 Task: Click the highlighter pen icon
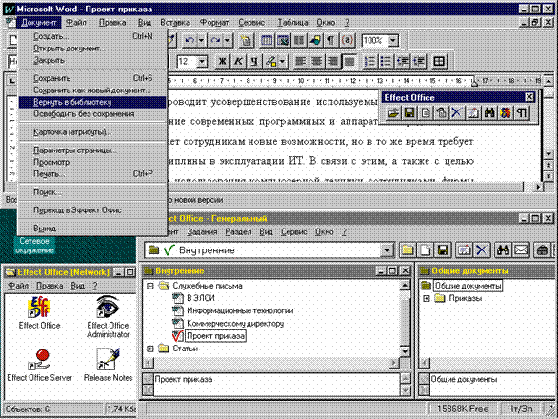pyautogui.click(x=270, y=62)
